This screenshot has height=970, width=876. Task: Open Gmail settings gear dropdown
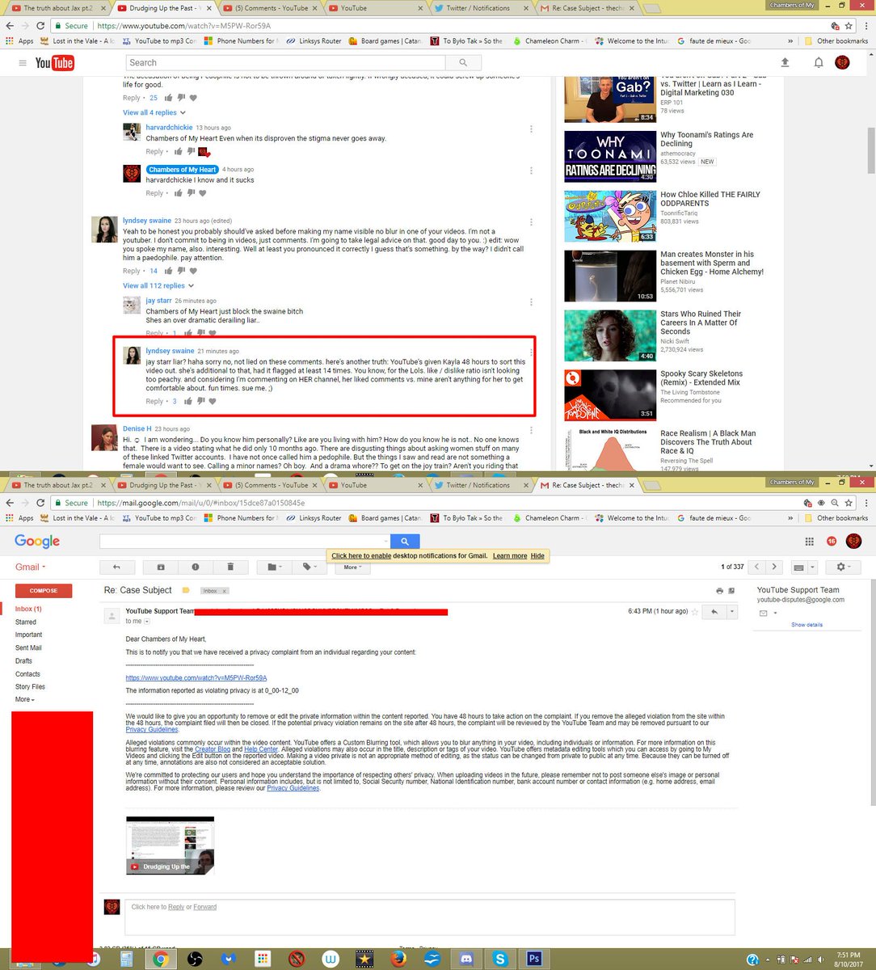844,567
